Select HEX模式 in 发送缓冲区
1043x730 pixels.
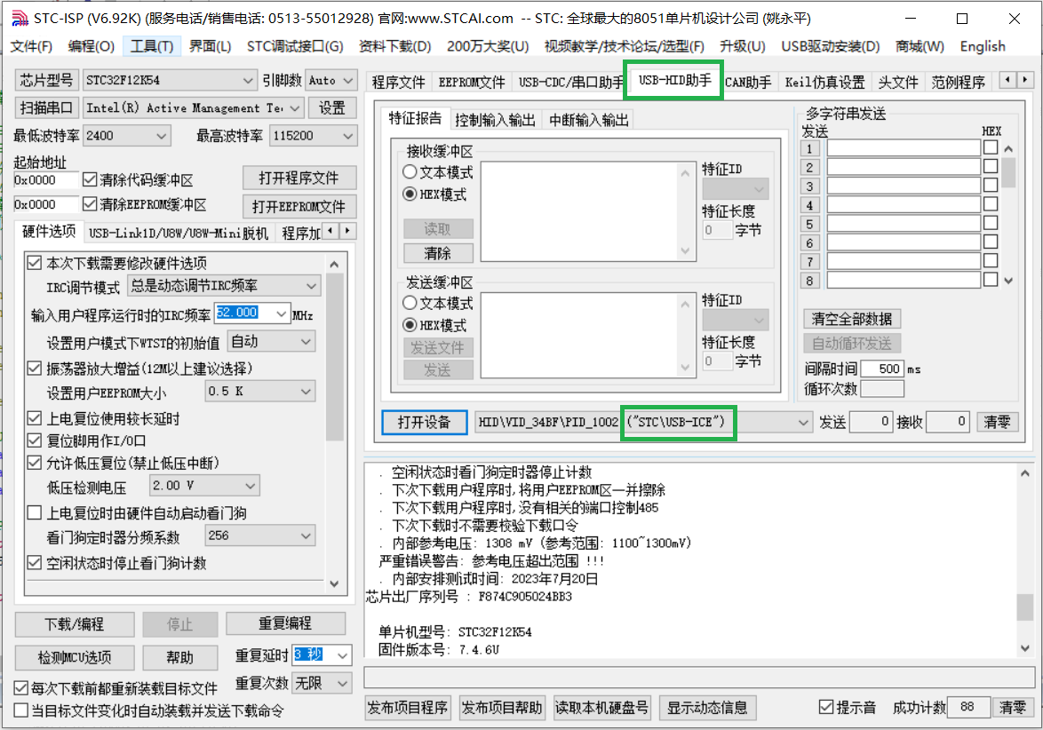(410, 325)
